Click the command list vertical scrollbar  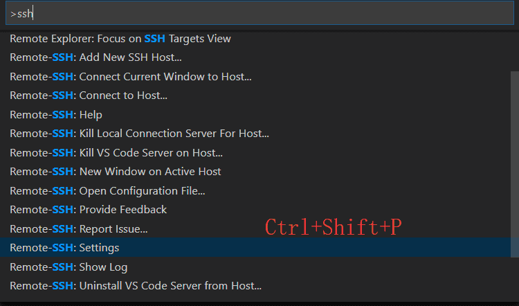pyautogui.click(x=515, y=164)
